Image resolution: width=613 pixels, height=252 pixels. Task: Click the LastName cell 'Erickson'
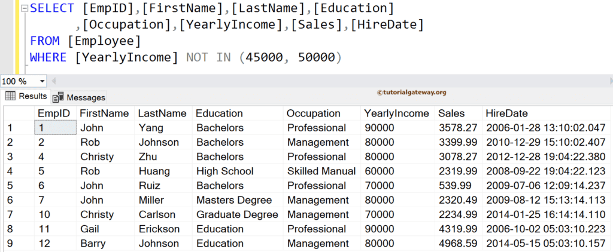pos(158,229)
